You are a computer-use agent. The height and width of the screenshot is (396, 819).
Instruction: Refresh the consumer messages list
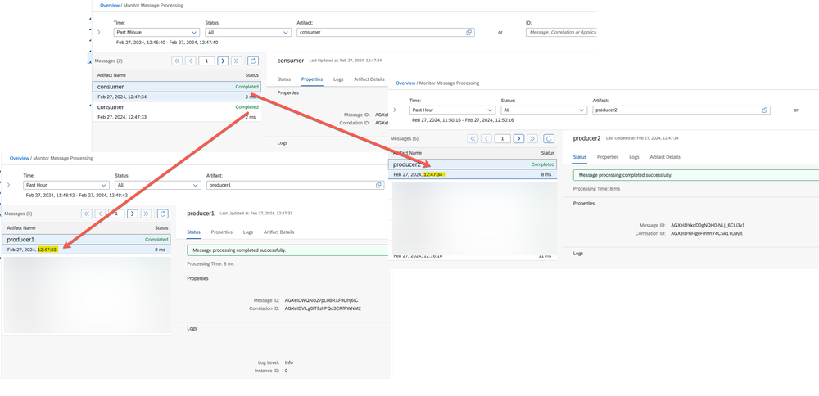tap(253, 61)
